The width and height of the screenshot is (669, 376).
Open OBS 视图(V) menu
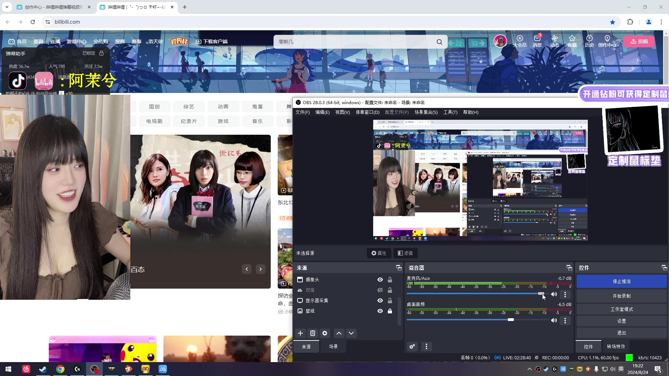click(343, 112)
